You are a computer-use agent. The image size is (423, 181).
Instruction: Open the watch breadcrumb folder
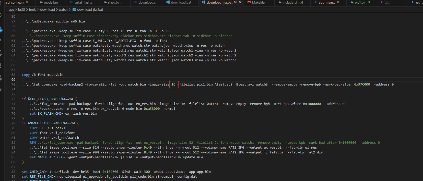(x=63, y=9)
